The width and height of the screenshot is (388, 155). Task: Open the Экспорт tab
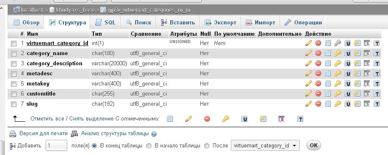click(220, 22)
